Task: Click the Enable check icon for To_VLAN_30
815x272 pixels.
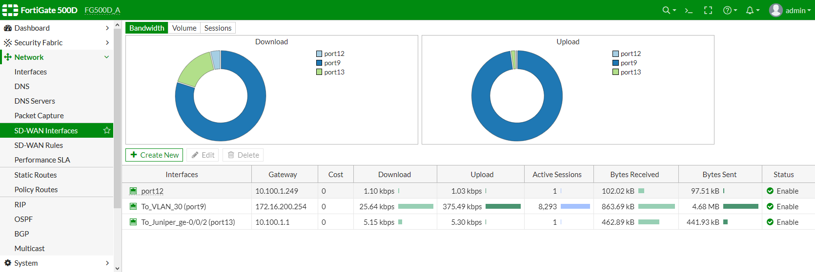Action: tap(770, 207)
